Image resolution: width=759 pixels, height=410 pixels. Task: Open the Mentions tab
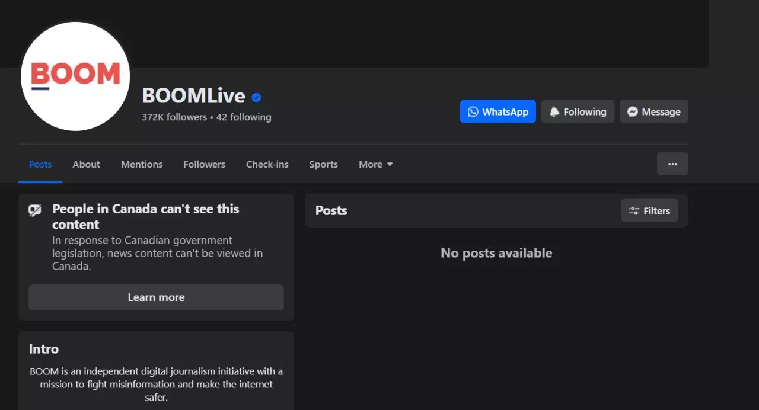(x=142, y=164)
